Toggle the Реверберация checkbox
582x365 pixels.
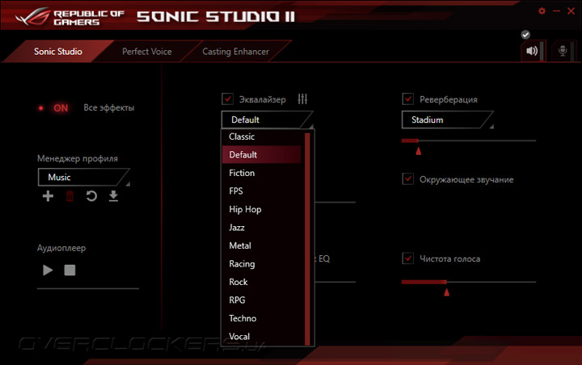tap(408, 99)
